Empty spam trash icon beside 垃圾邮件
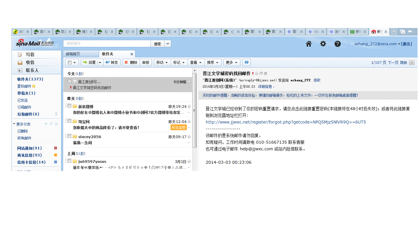Viewport: 419px width, 252px height. pyautogui.click(x=56, y=114)
